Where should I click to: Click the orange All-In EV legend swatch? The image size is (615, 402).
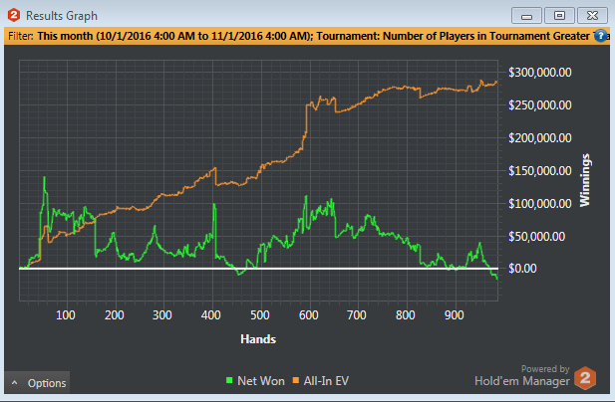tap(296, 380)
